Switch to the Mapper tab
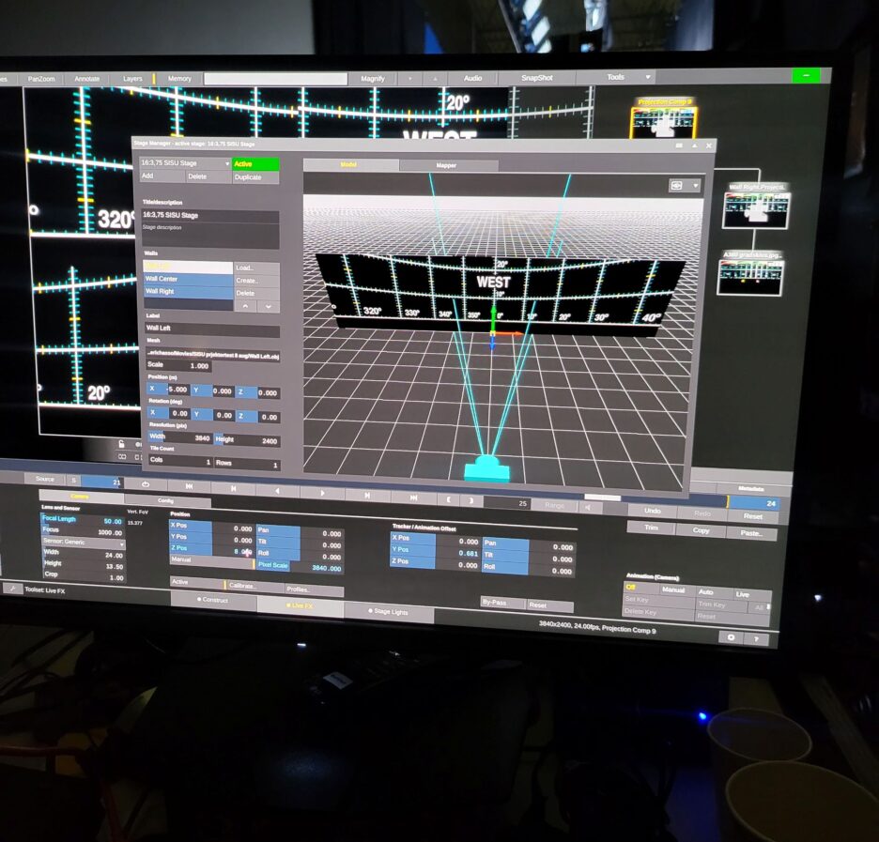 coord(447,165)
